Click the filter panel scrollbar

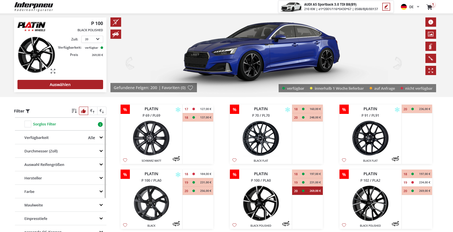(x=105, y=158)
